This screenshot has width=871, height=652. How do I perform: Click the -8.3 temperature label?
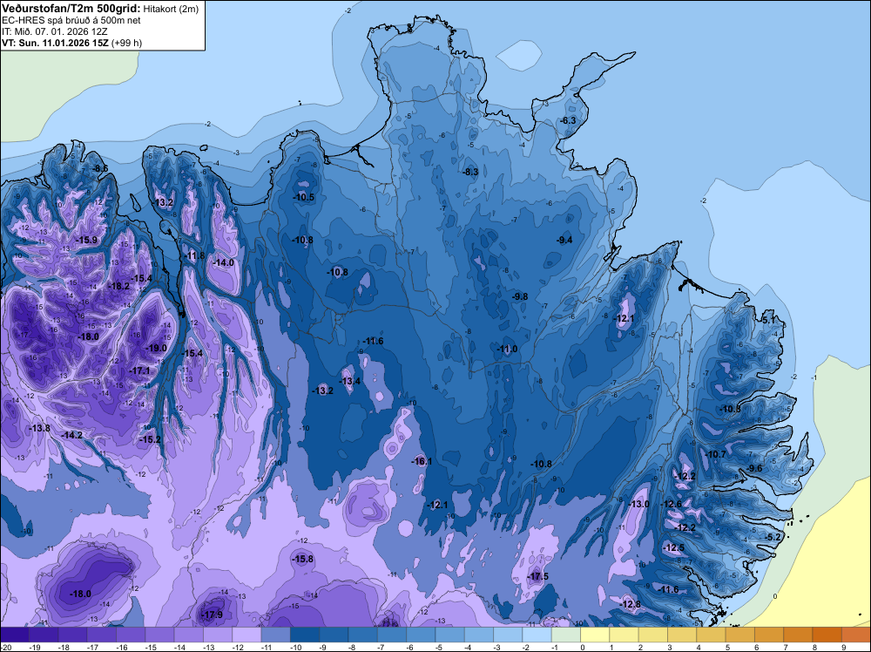coord(470,172)
